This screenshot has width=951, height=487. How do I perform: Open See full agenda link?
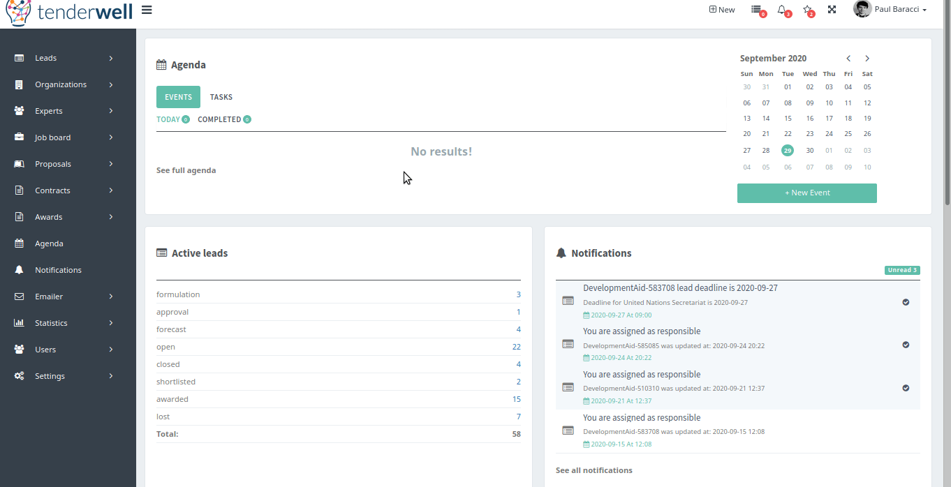[x=186, y=170]
